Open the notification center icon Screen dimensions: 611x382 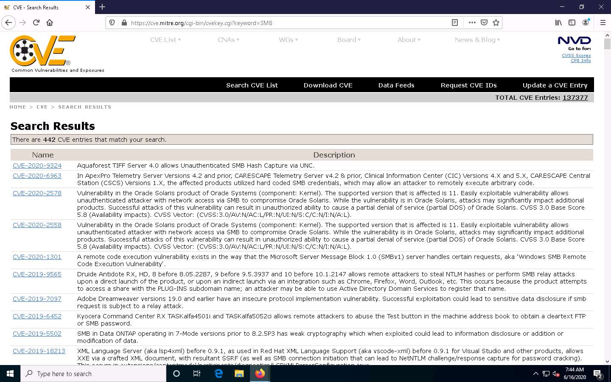point(598,374)
